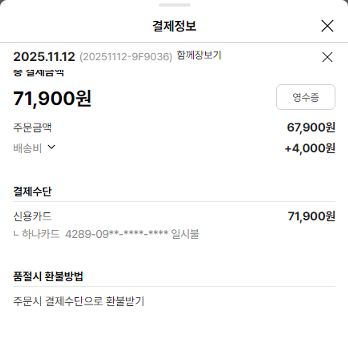Click the 주문금액 label

click(x=32, y=128)
